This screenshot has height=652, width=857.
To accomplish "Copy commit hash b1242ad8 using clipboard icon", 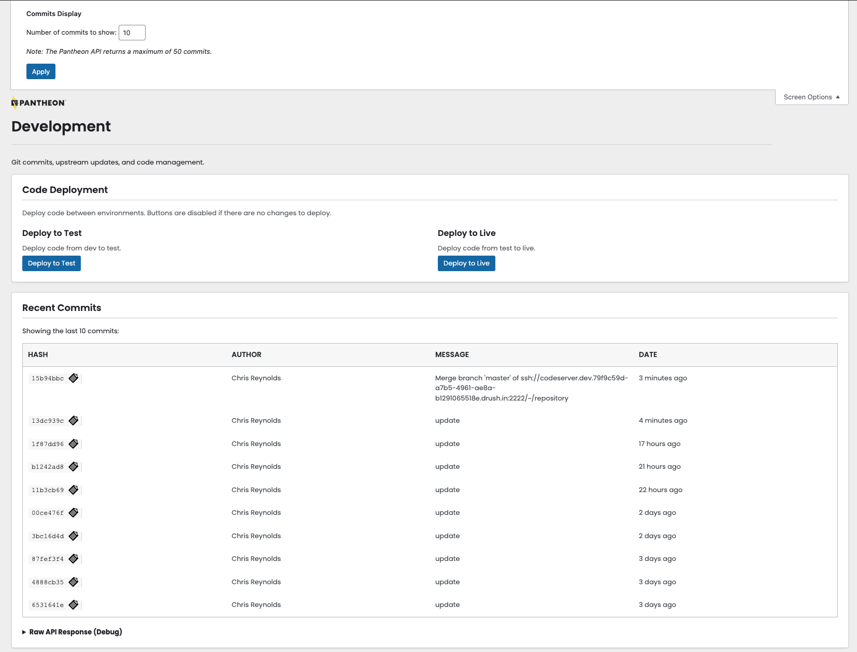I will 74,466.
